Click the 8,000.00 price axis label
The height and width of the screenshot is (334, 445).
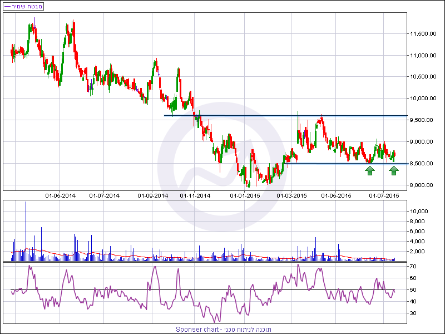click(x=422, y=185)
